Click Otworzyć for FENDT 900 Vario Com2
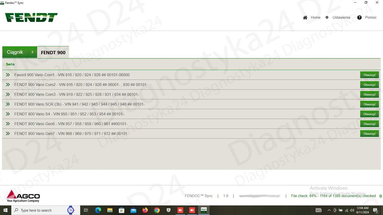Screen dimensions: 383x215 (369, 85)
